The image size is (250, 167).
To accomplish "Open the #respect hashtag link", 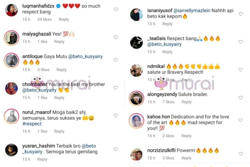I will pyautogui.click(x=32, y=124).
